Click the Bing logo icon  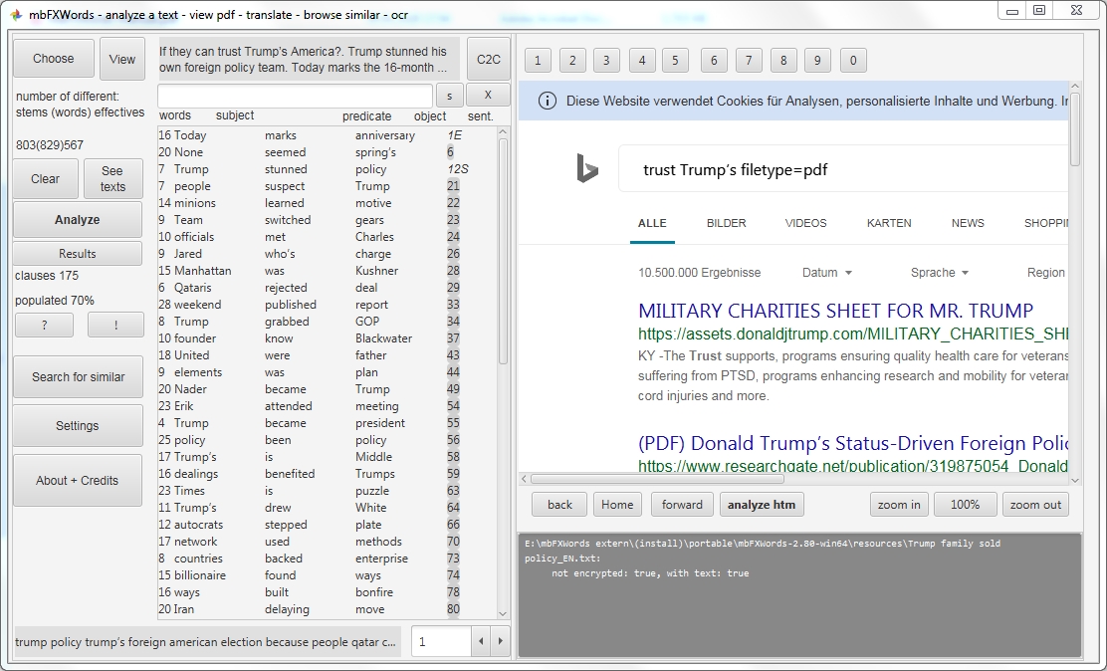(586, 169)
